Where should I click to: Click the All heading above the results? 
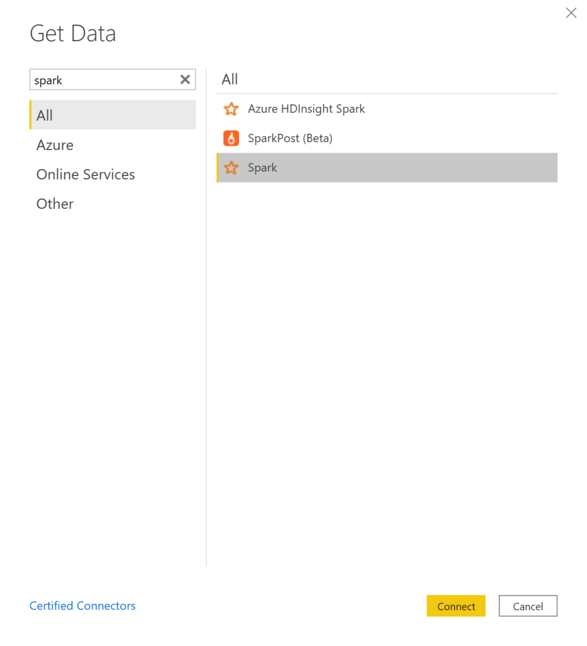pyautogui.click(x=230, y=79)
